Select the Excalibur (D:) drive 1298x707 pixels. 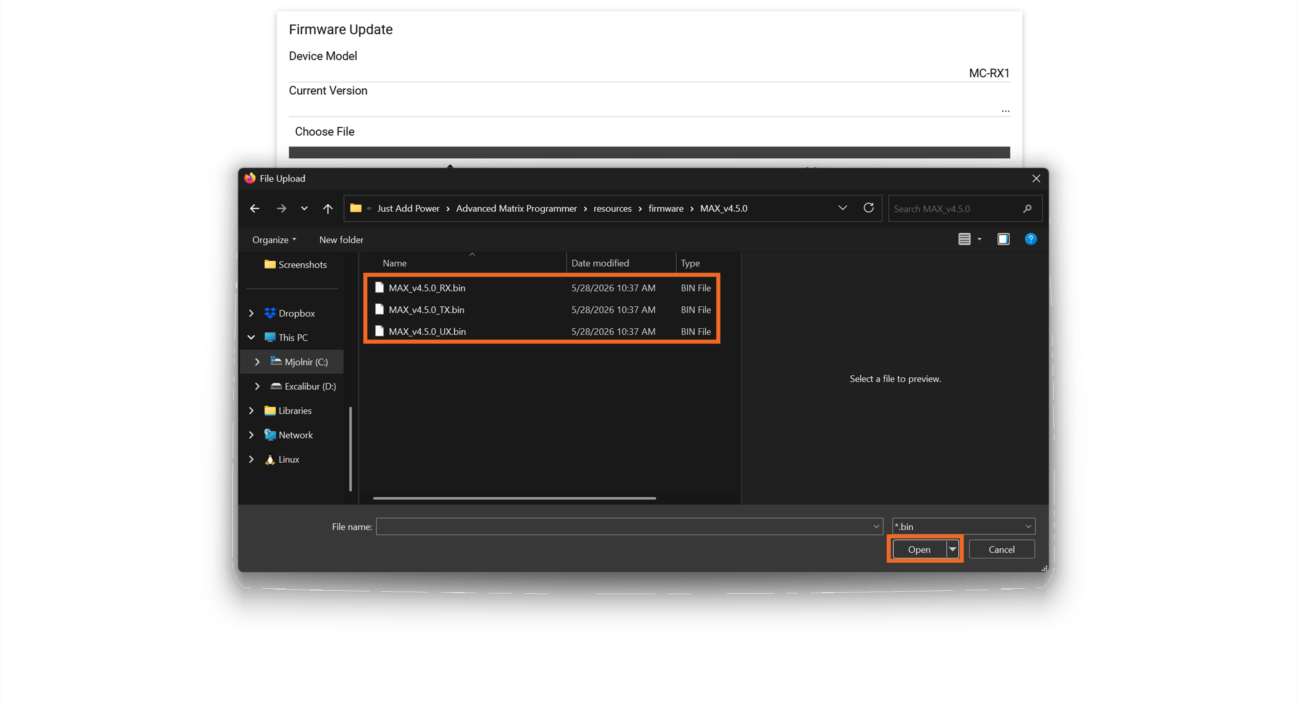coord(303,386)
